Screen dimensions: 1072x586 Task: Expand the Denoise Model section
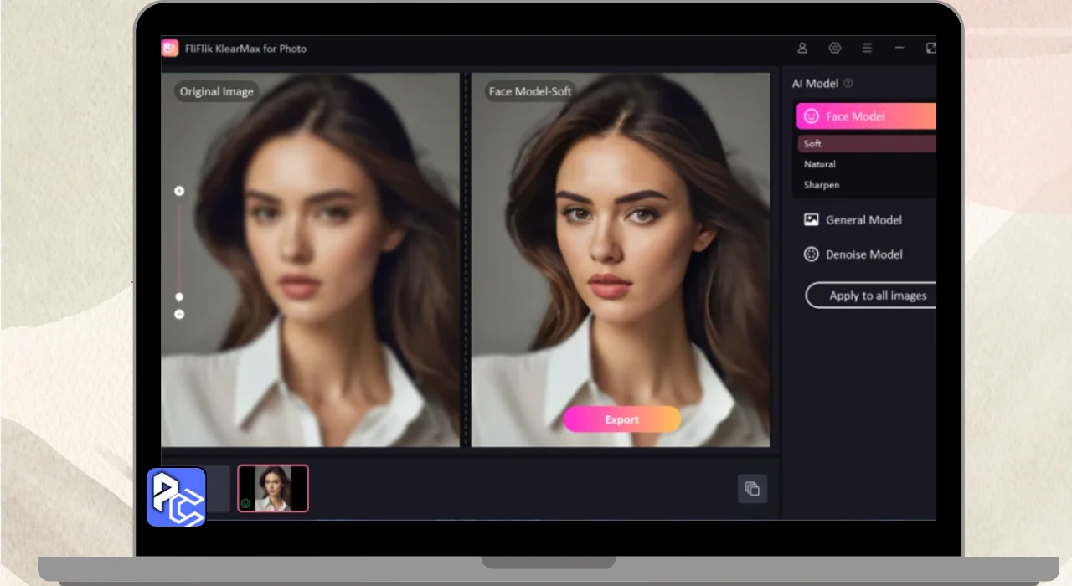pyautogui.click(x=863, y=254)
